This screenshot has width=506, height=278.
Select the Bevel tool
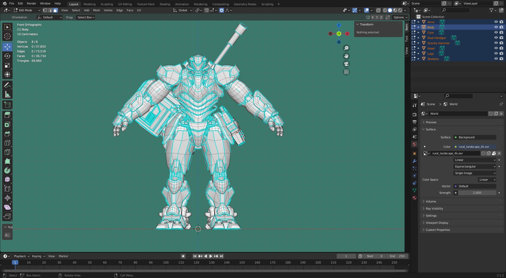coord(7,134)
